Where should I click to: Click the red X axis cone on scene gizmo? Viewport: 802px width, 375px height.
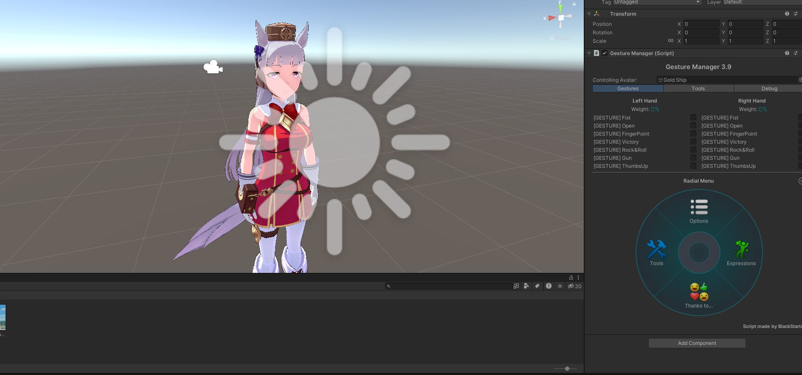pos(552,18)
